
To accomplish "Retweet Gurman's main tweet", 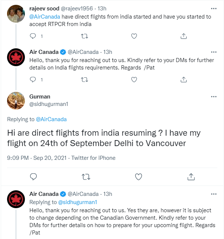I will point(86,176).
